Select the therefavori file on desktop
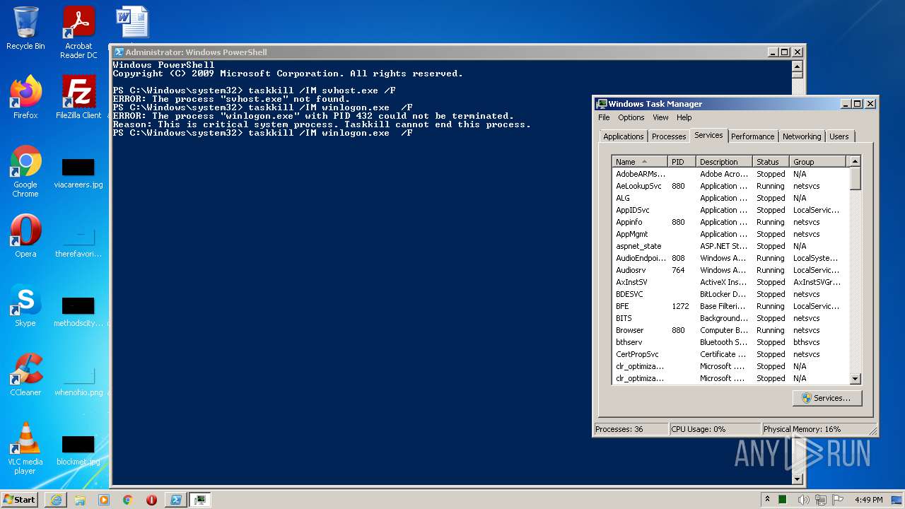Image resolution: width=905 pixels, height=509 pixels. pos(78,242)
